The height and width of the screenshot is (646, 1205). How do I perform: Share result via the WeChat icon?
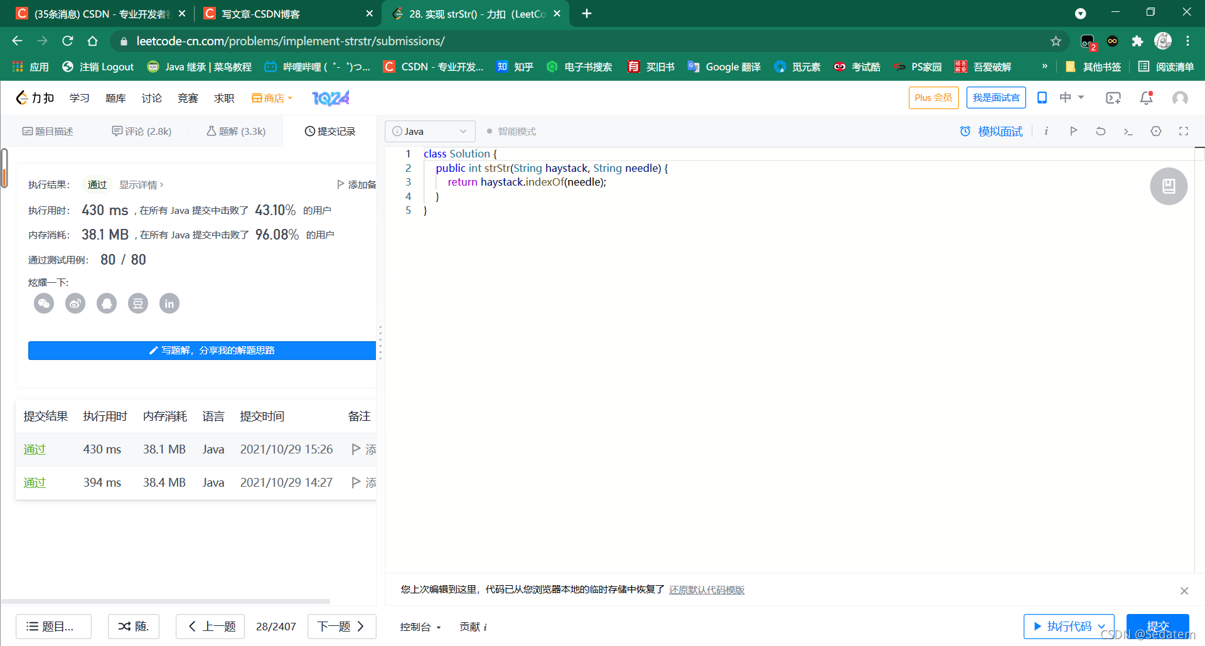pos(44,304)
